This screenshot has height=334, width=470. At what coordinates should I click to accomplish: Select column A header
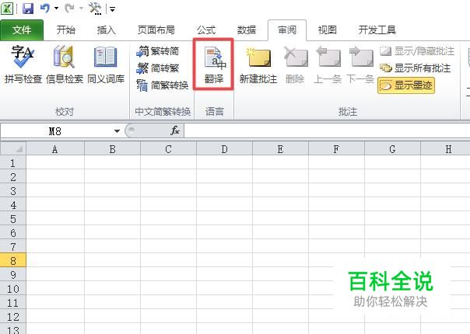(x=55, y=148)
